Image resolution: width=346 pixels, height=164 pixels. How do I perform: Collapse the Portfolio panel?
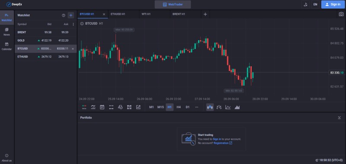point(340,118)
